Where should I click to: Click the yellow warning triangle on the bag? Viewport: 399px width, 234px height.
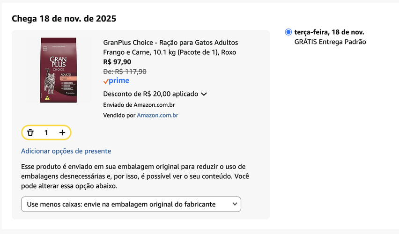[x=47, y=98]
